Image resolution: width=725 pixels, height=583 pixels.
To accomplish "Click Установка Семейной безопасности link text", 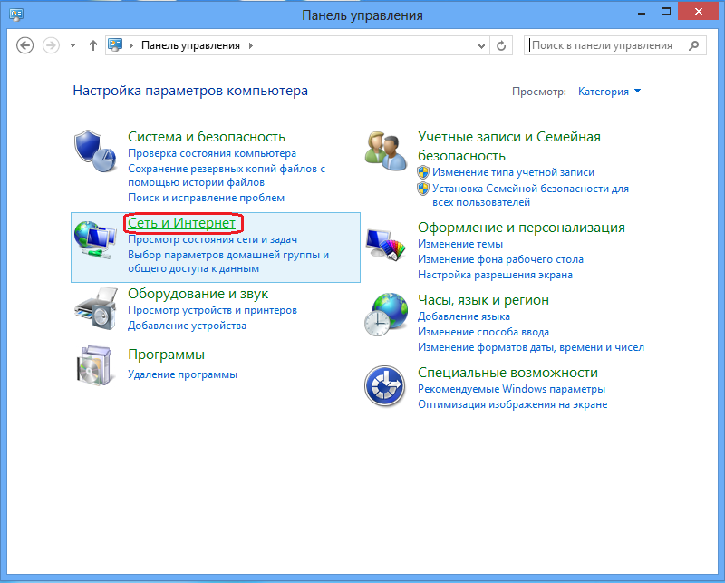I will 530,195.
